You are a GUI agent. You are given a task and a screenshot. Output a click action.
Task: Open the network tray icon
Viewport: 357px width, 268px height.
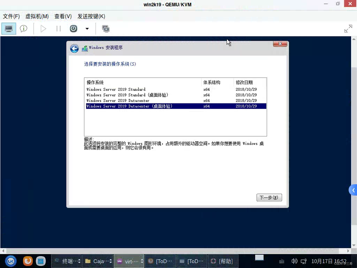(304, 261)
